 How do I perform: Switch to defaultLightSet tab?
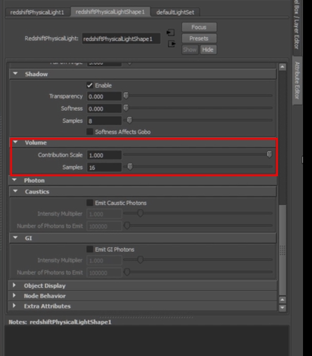pos(175,12)
